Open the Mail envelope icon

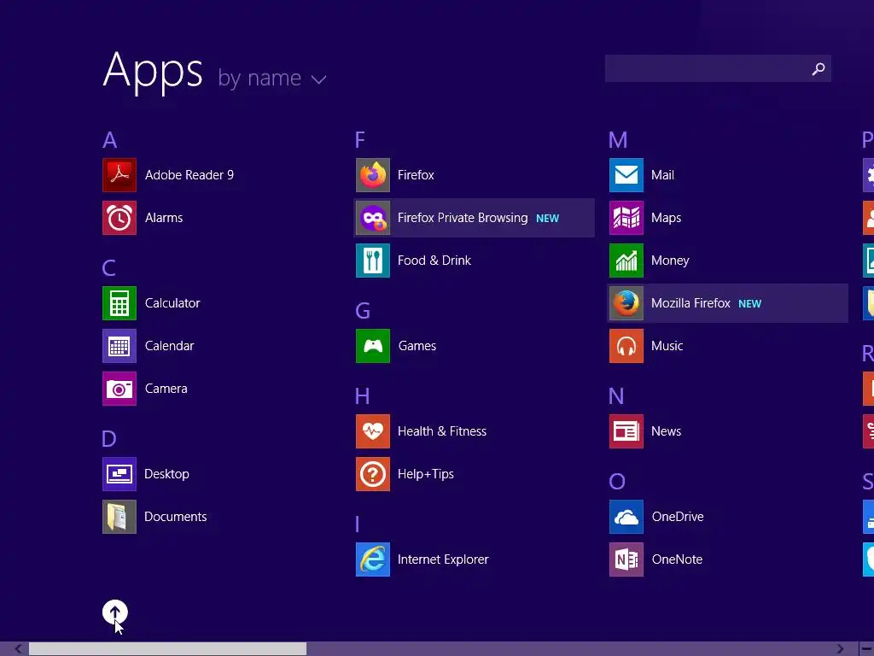[x=626, y=175]
